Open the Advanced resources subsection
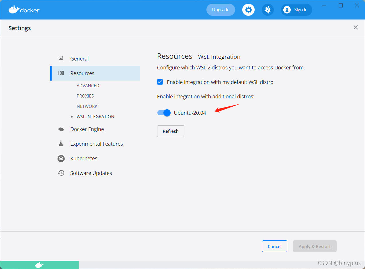 point(88,85)
